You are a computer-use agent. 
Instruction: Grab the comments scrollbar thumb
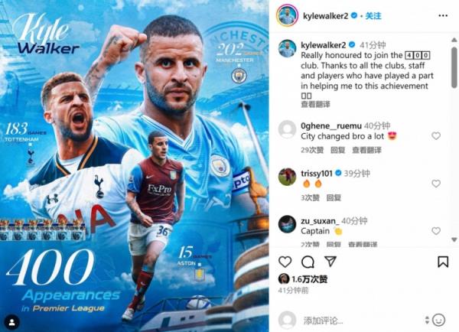(x=454, y=67)
